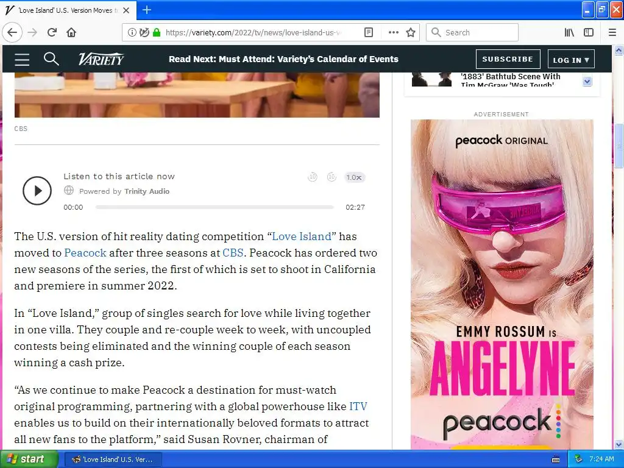Skip audio forward 10 seconds
The width and height of the screenshot is (624, 468).
tap(331, 177)
